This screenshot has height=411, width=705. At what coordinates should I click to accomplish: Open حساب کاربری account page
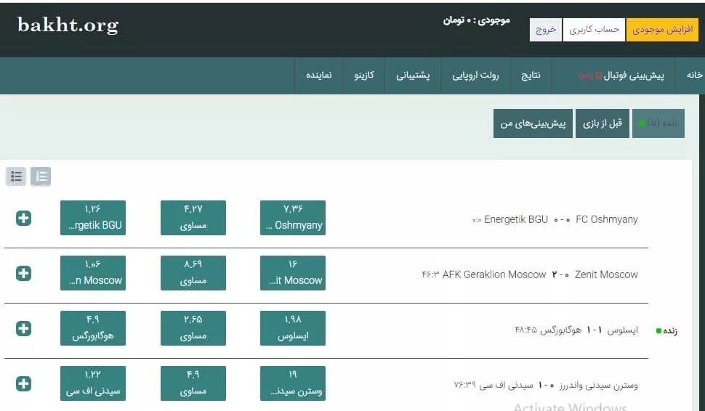click(594, 30)
